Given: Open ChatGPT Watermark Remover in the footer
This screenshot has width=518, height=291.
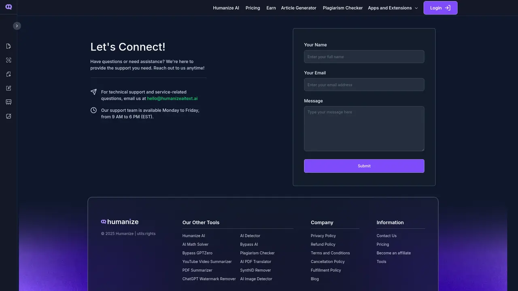Looking at the screenshot, I should [209, 279].
